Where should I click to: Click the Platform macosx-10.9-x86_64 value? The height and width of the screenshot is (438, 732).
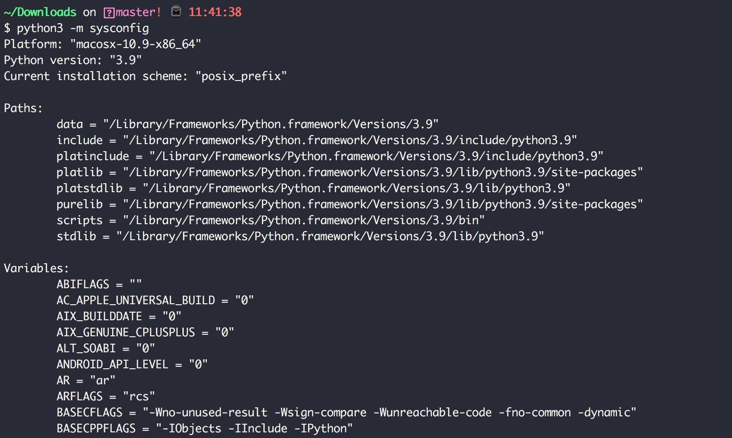(136, 44)
